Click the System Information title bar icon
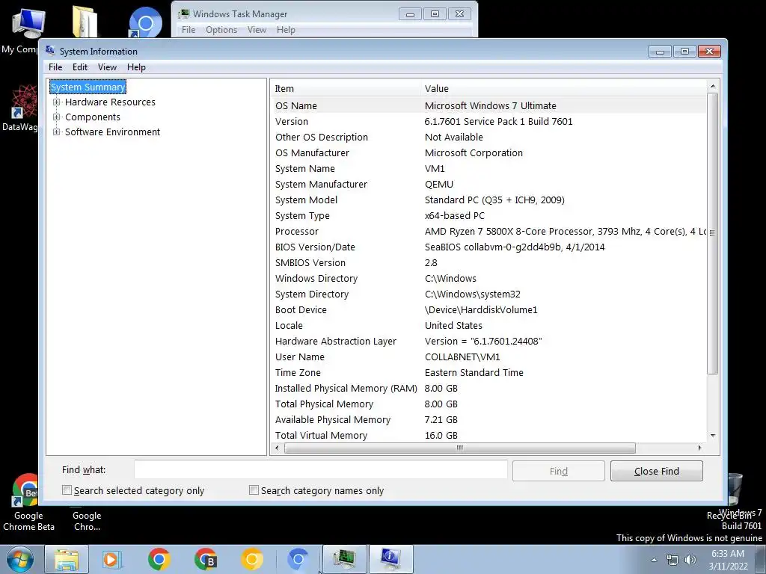This screenshot has width=766, height=574. 50,50
